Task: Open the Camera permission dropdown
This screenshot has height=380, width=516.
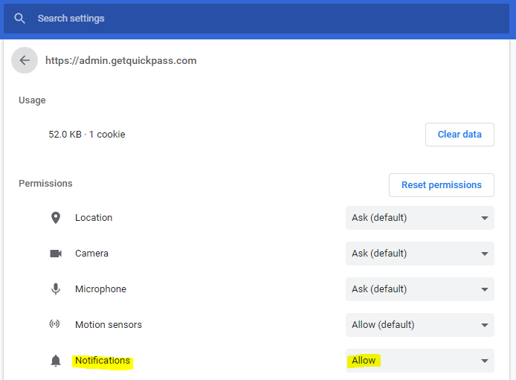Action: (x=419, y=254)
